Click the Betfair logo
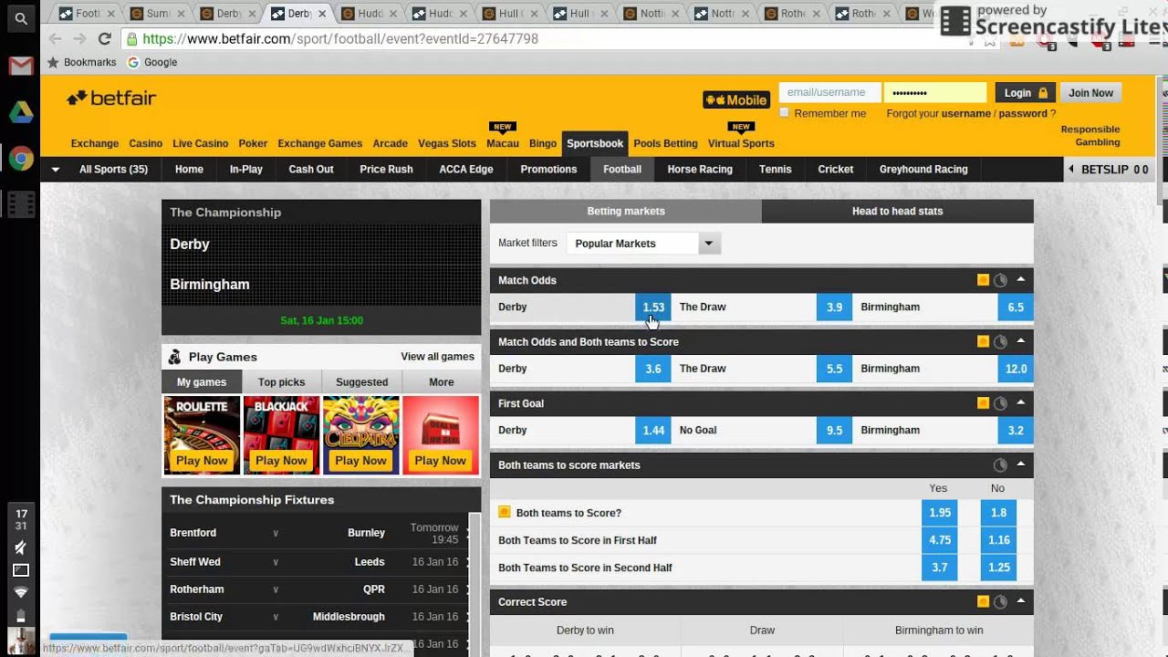Image resolution: width=1168 pixels, height=657 pixels. 111,98
